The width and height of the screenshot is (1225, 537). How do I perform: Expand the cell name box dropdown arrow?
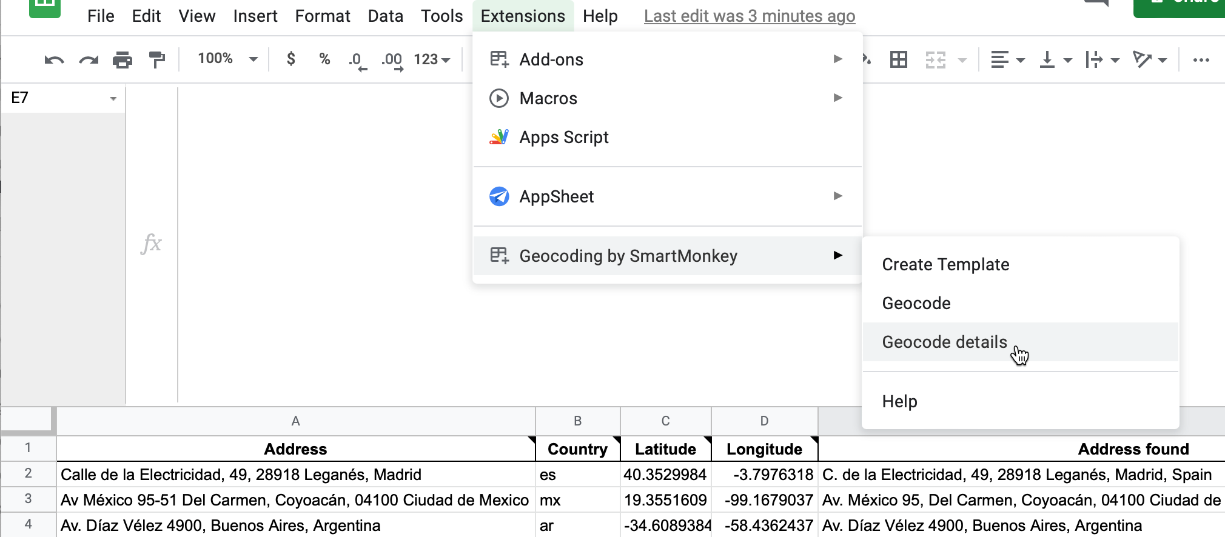pos(113,99)
